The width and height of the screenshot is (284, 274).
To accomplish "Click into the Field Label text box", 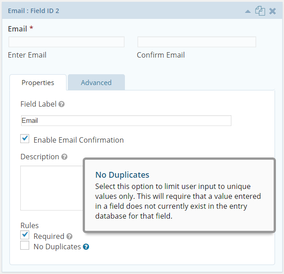I will pos(126,121).
